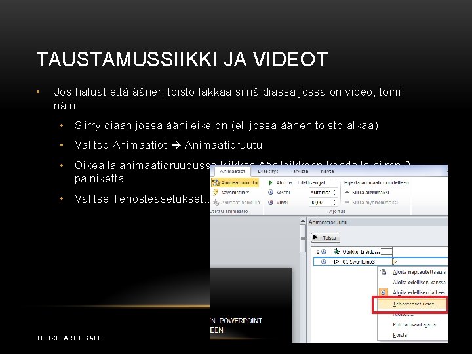Adjust the Kesto duration spinner arrows
Screen dimensions: 472x354
334,192
